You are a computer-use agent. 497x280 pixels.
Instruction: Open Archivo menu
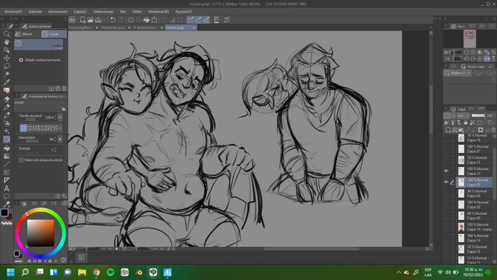[13, 12]
